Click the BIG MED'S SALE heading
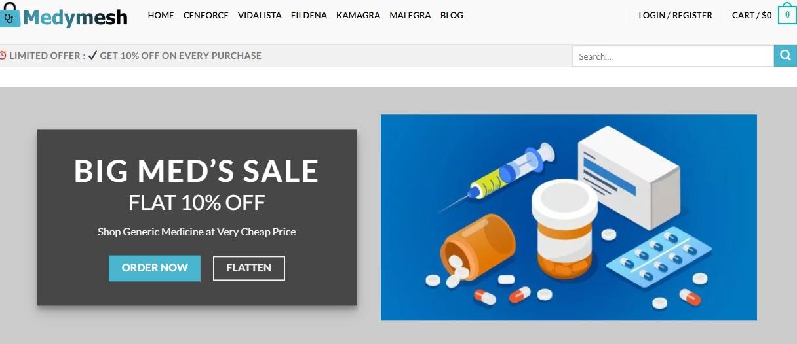 pos(197,171)
